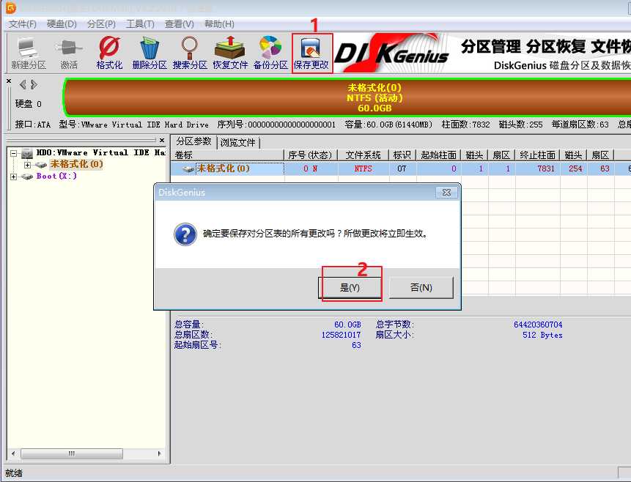This screenshot has width=631, height=482.
Task: Open the 硬盘(D) menu
Action: coord(62,24)
